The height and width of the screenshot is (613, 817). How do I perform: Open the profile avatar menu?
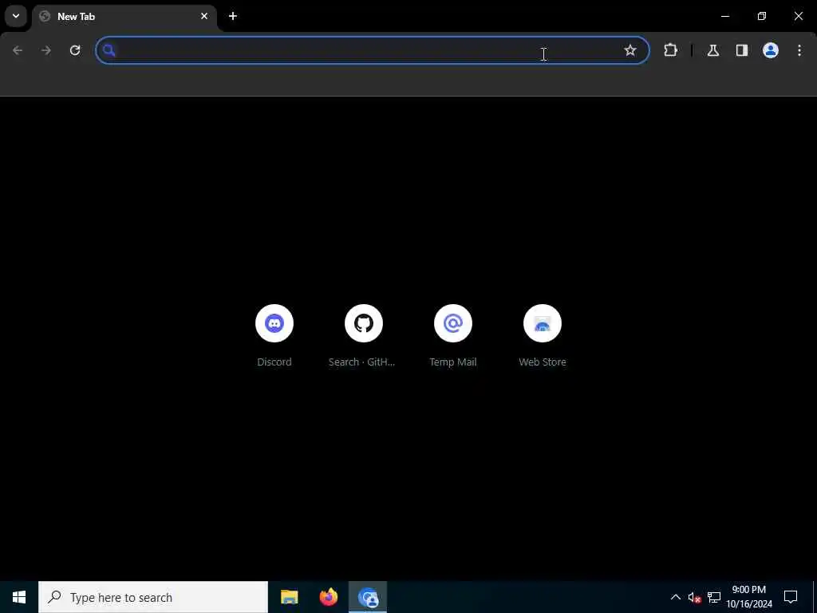(x=771, y=50)
